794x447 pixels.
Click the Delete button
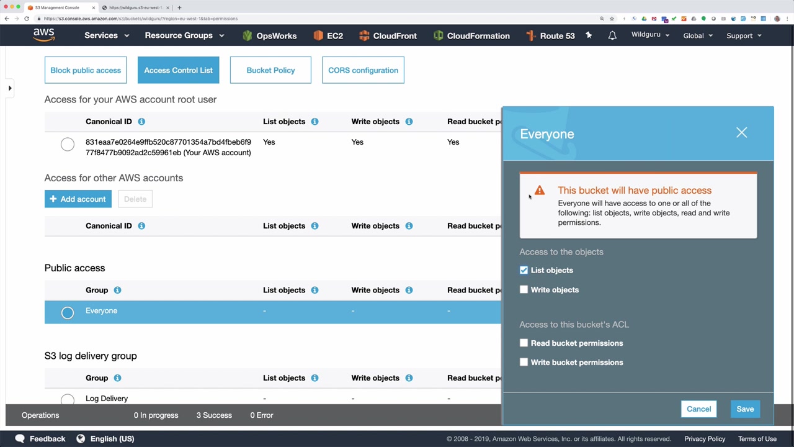[135, 199]
